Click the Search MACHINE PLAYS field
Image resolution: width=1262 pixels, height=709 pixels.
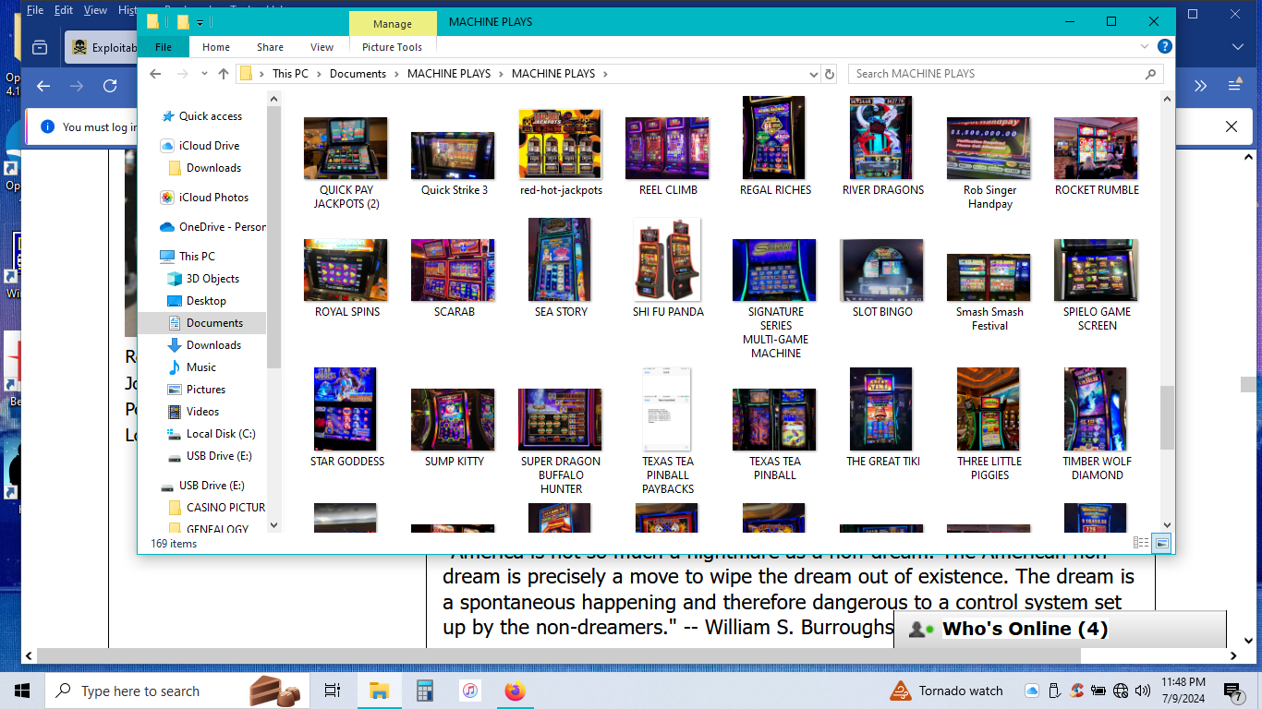998,74
